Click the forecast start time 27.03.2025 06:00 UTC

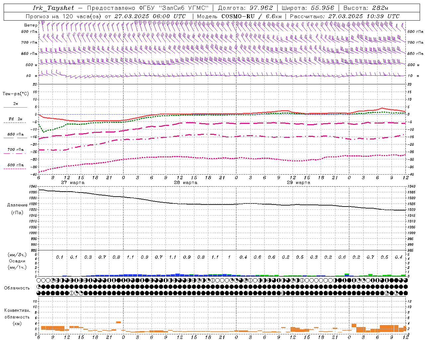[150, 16]
